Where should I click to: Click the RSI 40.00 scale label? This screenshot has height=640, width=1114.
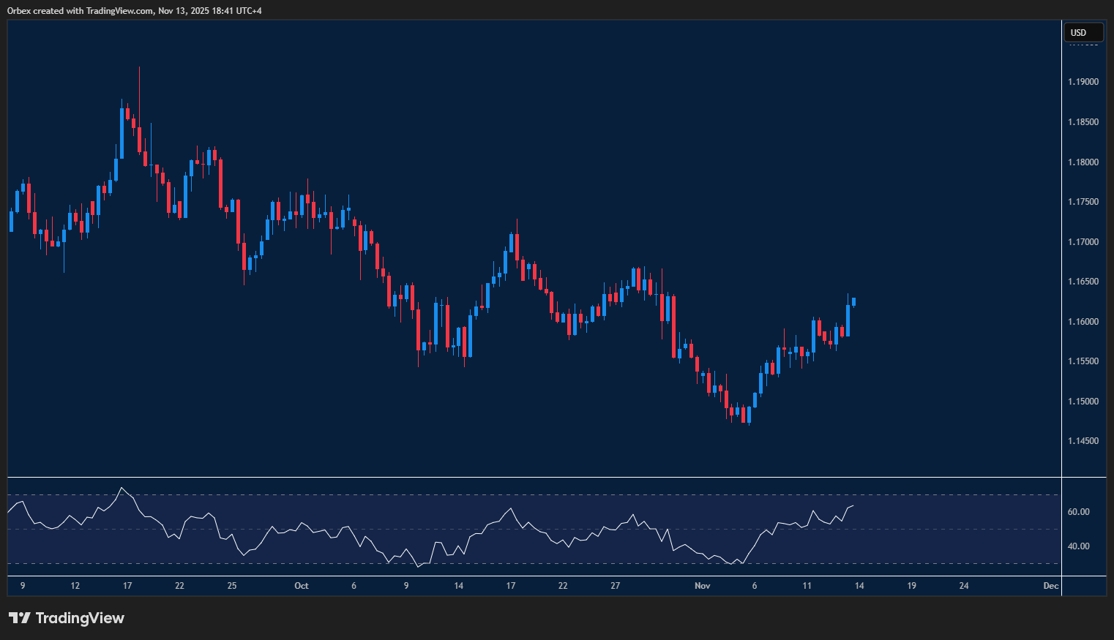1078,546
